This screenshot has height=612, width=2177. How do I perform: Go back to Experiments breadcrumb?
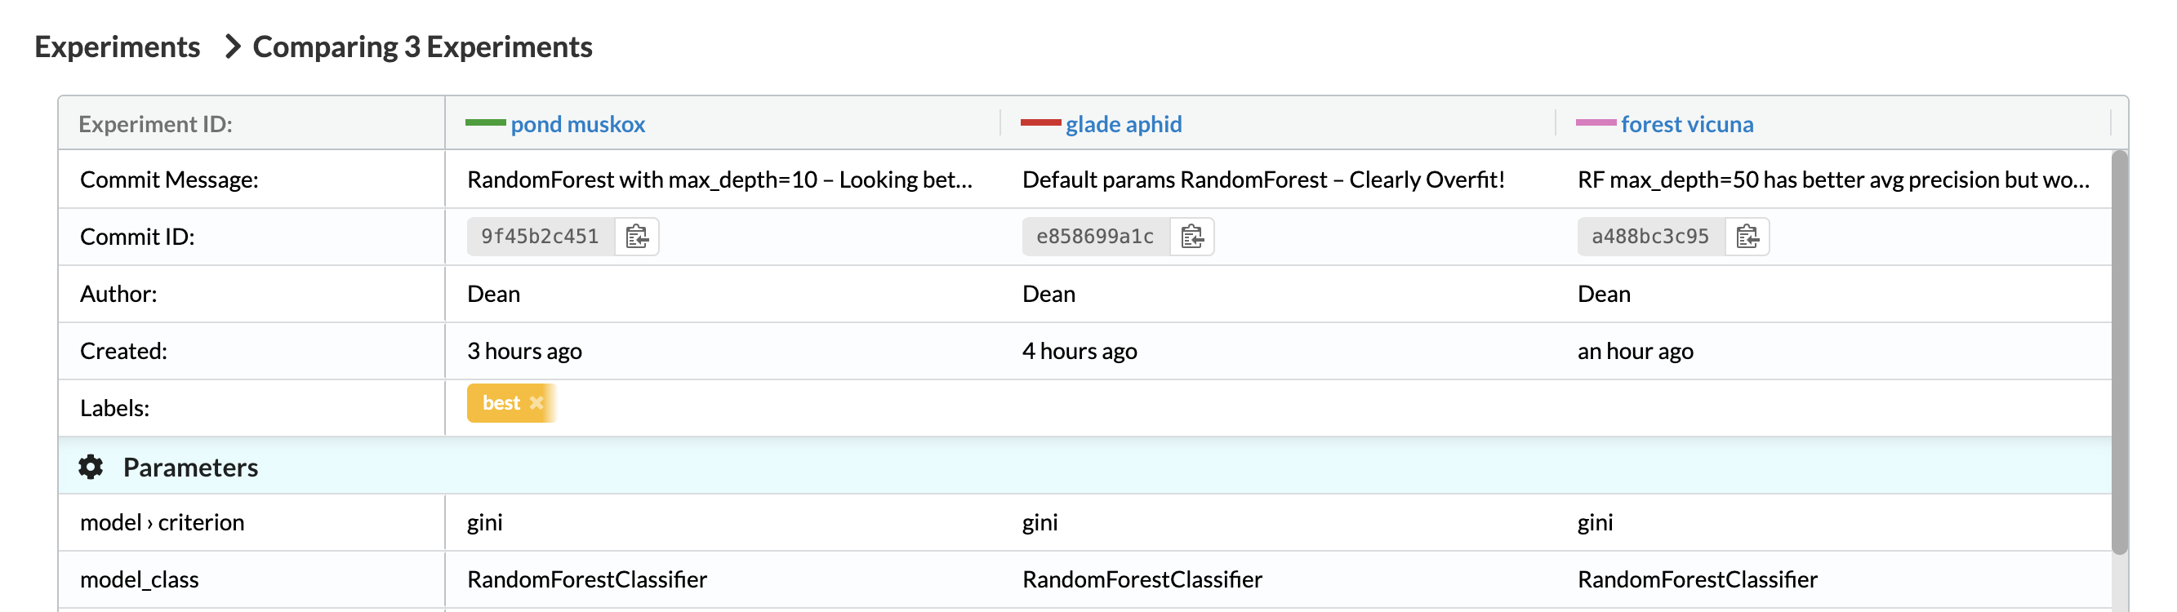point(117,47)
